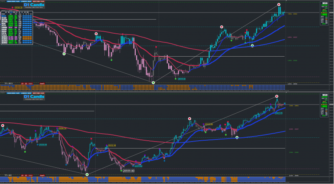
Task: Toggle the red Trend button, lower chart
Action: point(42,176)
